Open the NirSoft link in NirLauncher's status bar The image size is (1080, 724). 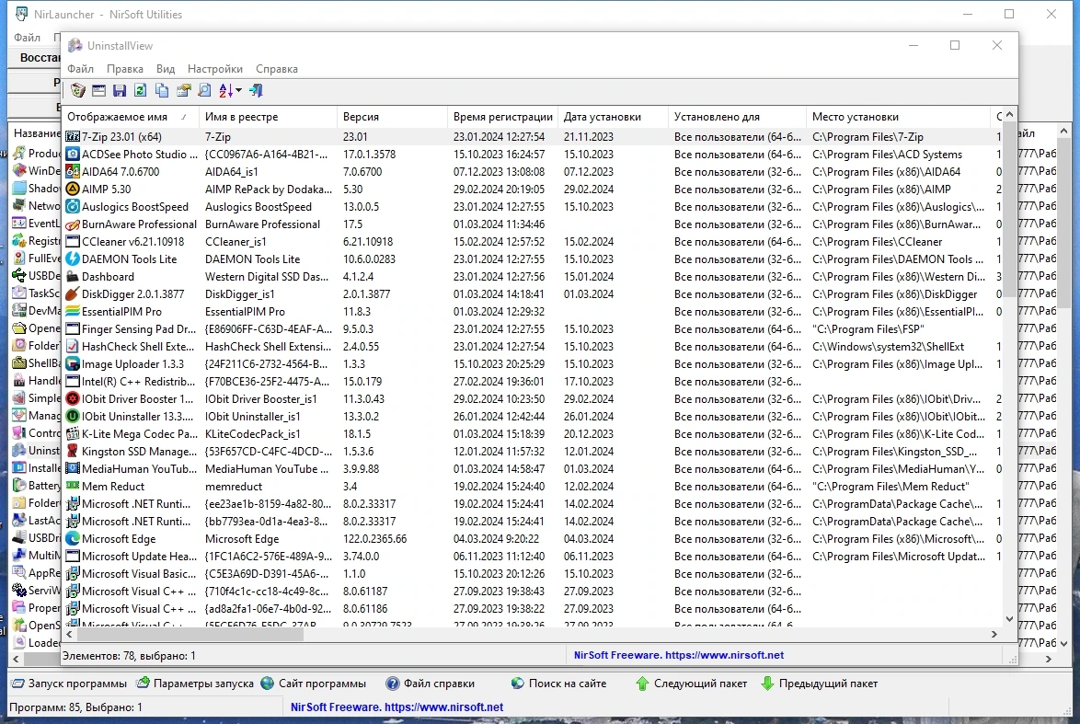click(396, 707)
